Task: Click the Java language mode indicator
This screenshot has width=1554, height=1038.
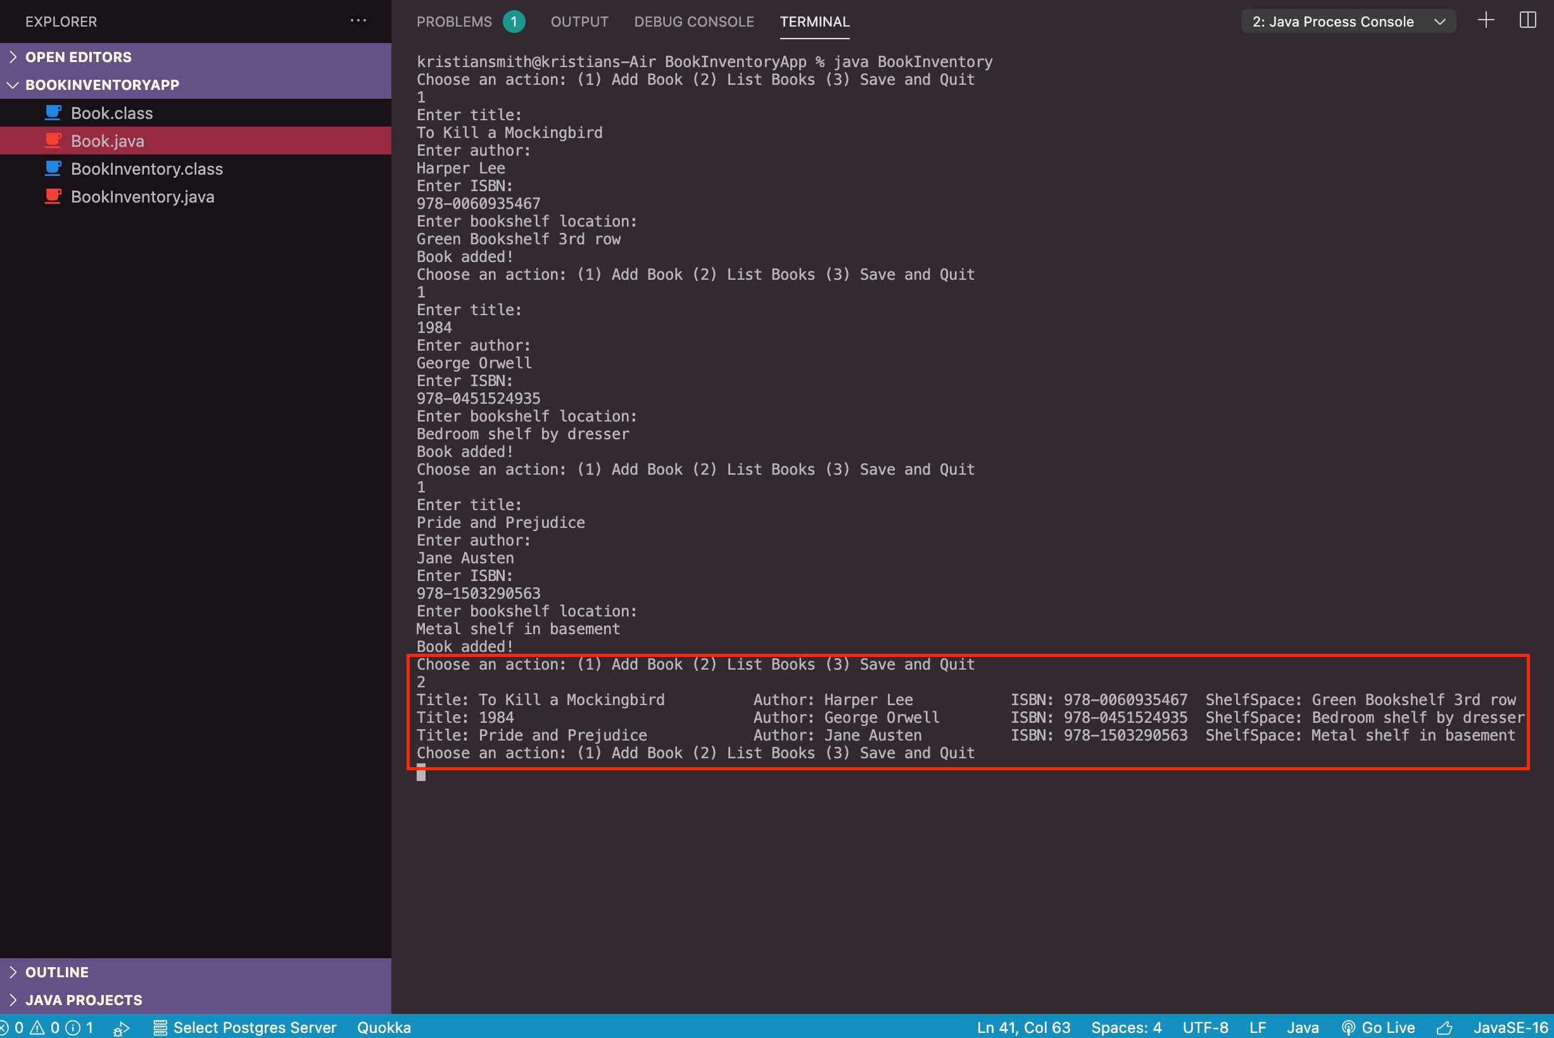Action: (x=1303, y=1027)
